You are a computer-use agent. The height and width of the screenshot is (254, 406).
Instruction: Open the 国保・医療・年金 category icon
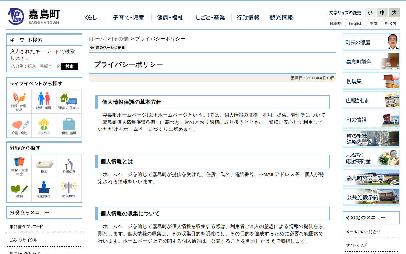[x=19, y=166]
